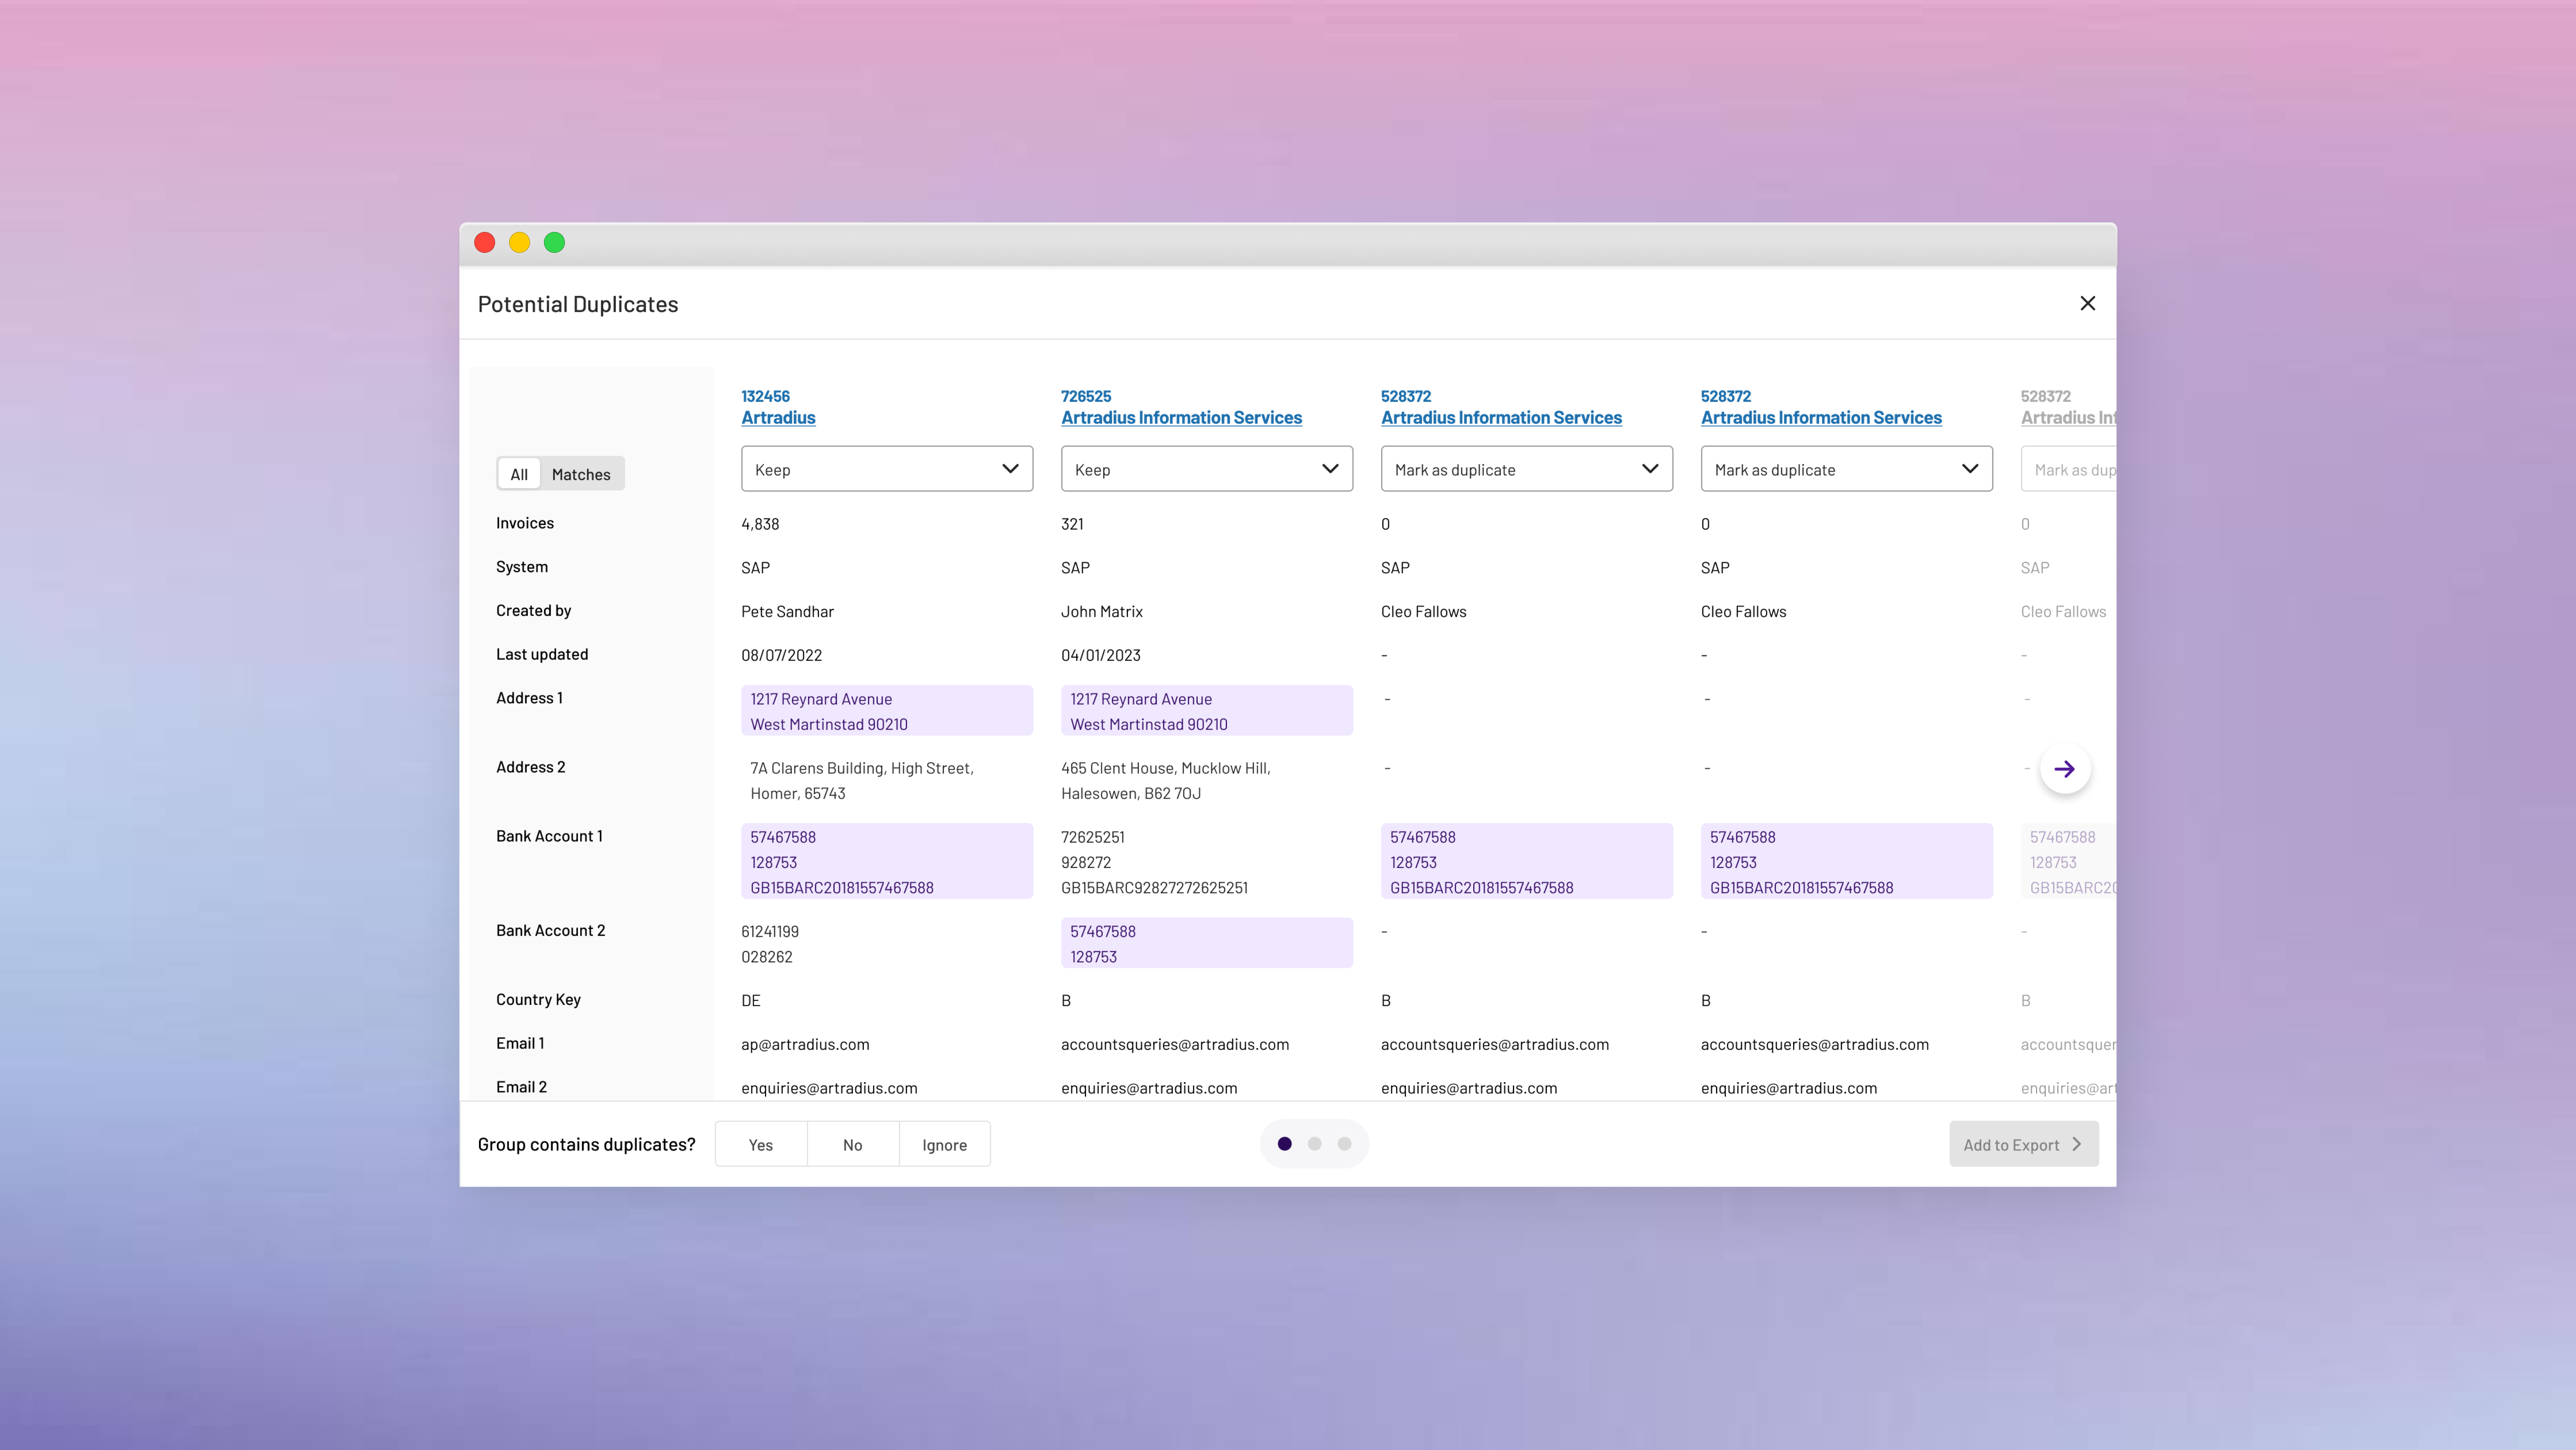This screenshot has height=1450, width=2576.
Task: Open the Artradius vendor link 132456
Action: (778, 418)
